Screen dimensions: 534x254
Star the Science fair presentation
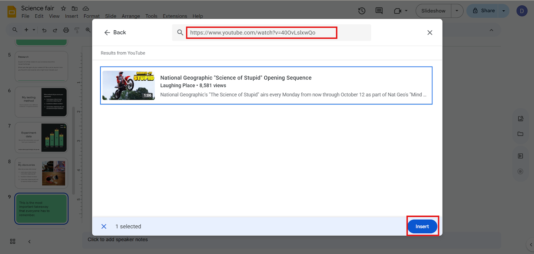(x=63, y=8)
